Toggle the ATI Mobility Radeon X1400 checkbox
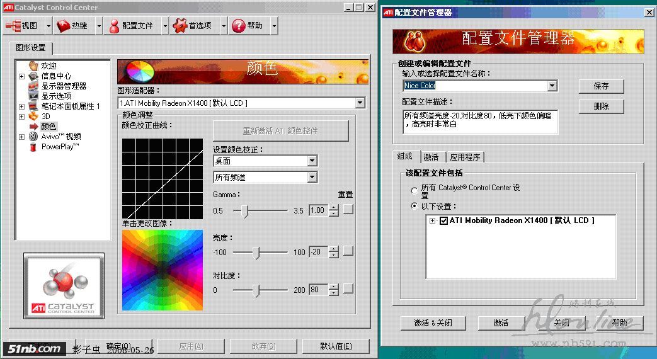This screenshot has height=359, width=657. (x=443, y=220)
